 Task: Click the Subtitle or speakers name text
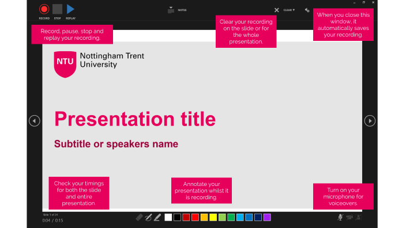pyautogui.click(x=116, y=144)
